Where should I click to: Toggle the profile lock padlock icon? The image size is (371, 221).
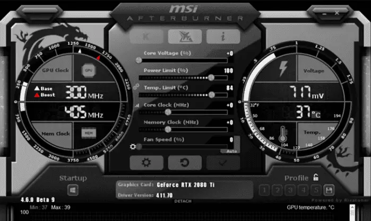[x=316, y=177]
